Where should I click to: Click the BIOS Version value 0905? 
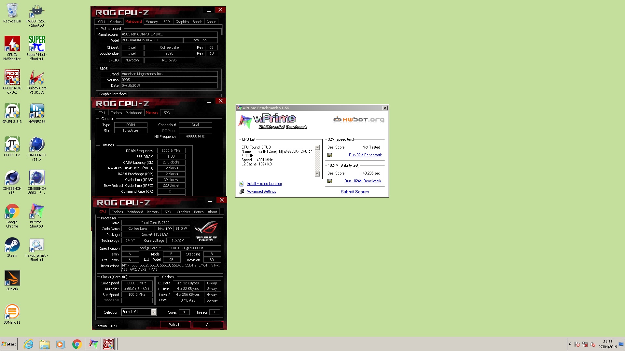click(x=169, y=80)
